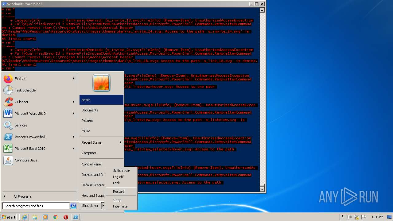Open Default Programs
The width and height of the screenshot is (393, 221).
(x=92, y=185)
